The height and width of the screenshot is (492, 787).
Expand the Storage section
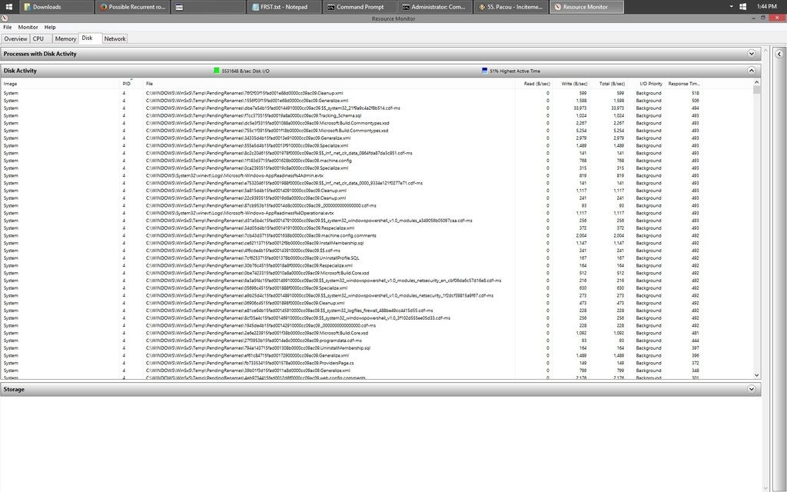tap(752, 389)
